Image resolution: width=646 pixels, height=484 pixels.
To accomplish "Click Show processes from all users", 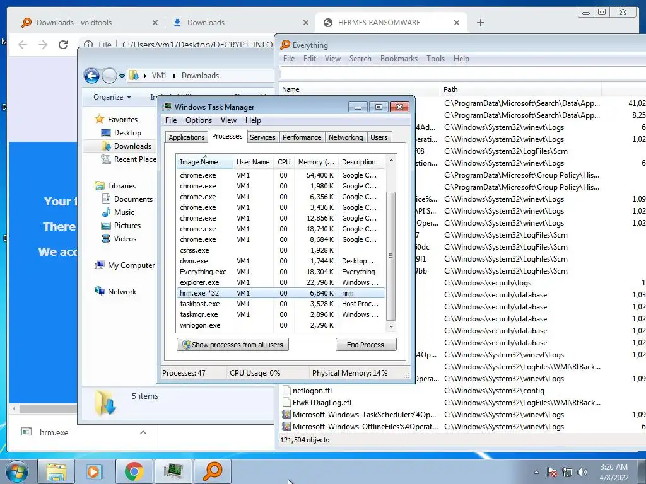I will point(233,345).
